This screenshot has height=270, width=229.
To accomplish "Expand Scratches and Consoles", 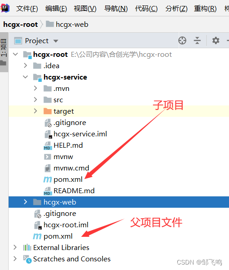I will pos(15,259).
